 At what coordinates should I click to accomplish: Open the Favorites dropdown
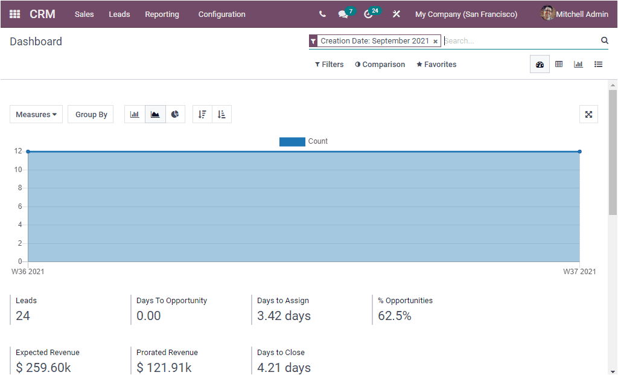(x=436, y=64)
